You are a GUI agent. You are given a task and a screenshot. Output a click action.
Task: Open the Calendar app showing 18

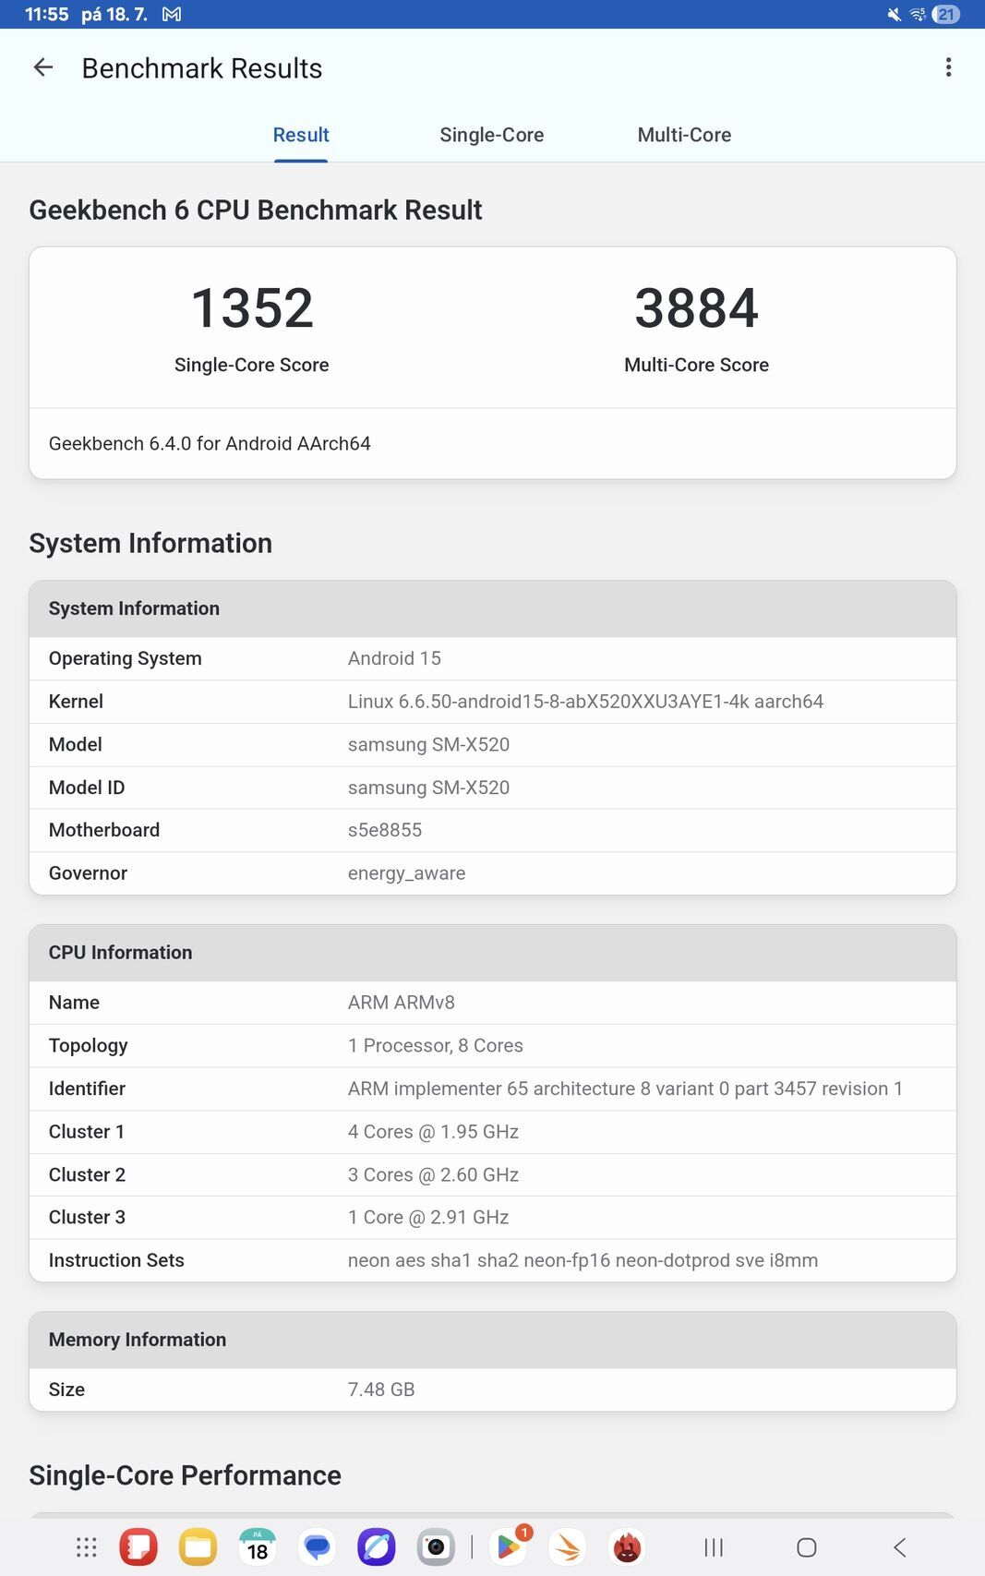point(258,1547)
